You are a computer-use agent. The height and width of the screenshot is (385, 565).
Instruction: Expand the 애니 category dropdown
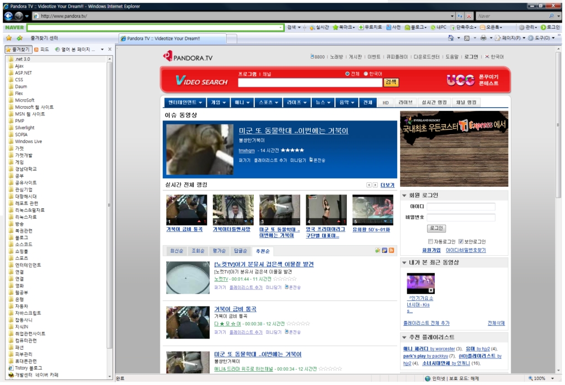[x=242, y=103]
